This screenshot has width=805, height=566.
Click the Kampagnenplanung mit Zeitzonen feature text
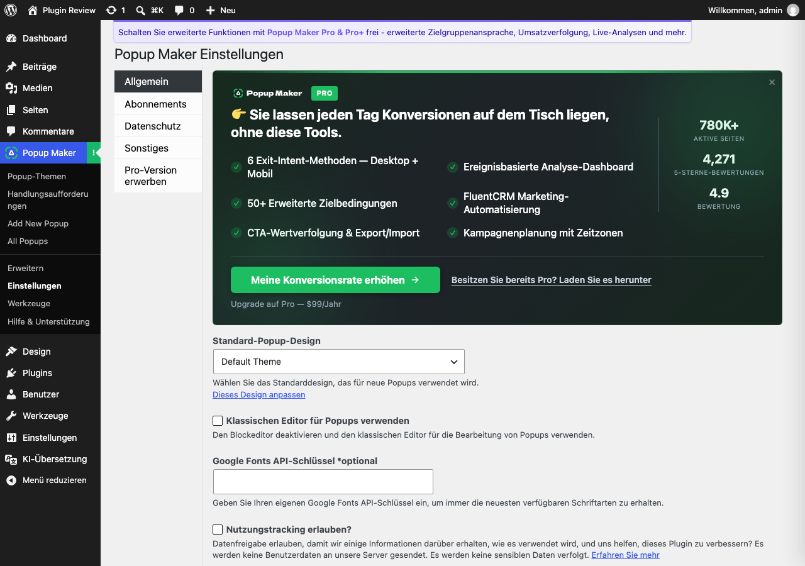click(x=543, y=233)
